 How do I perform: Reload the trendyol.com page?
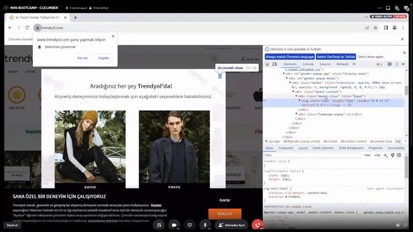[x=27, y=28]
